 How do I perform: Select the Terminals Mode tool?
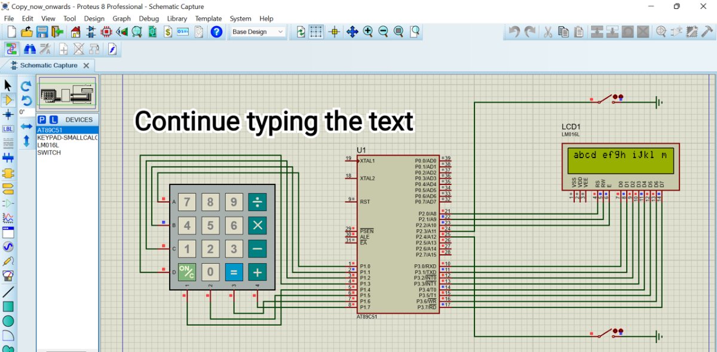(8, 189)
